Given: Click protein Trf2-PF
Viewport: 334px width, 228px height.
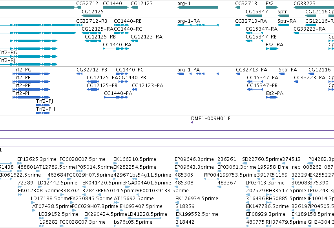Looking at the screenshot, I should [21, 78].
